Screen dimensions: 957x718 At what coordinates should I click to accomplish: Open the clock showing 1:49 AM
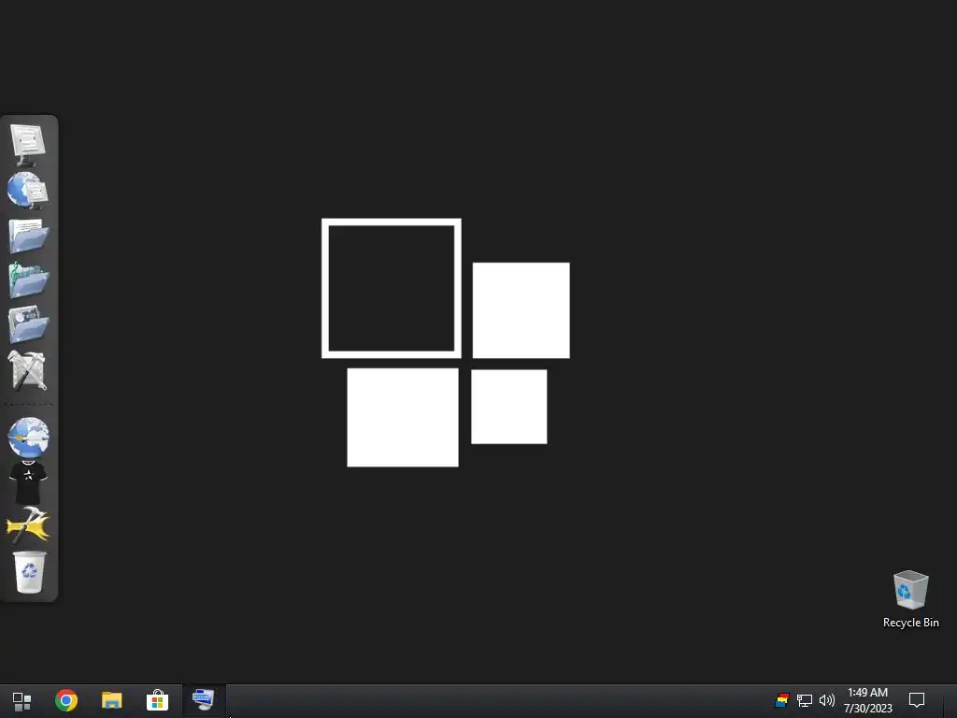click(868, 700)
